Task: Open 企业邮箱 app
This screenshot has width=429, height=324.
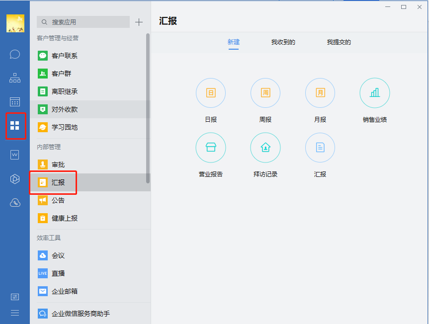Action: tap(90, 291)
